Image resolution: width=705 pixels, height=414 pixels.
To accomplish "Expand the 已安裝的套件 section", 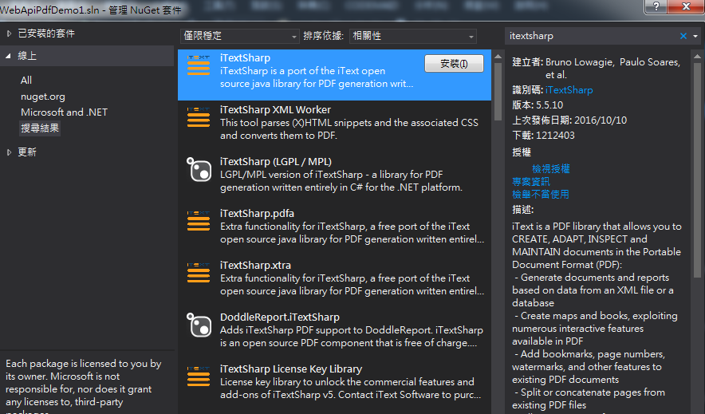I will point(9,34).
